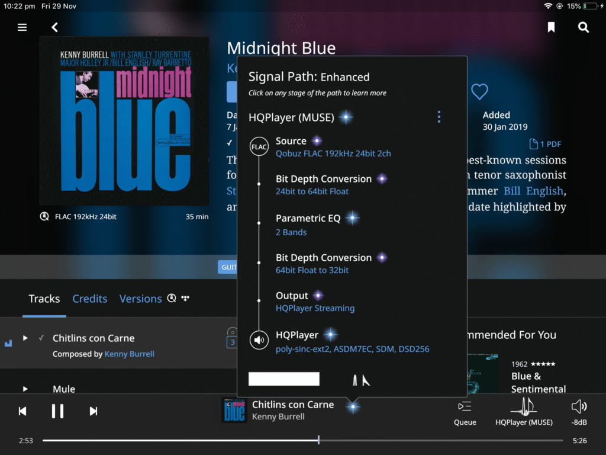Screen dimensions: 606x455
Task: Switch to the Credits tab
Action: (90, 299)
